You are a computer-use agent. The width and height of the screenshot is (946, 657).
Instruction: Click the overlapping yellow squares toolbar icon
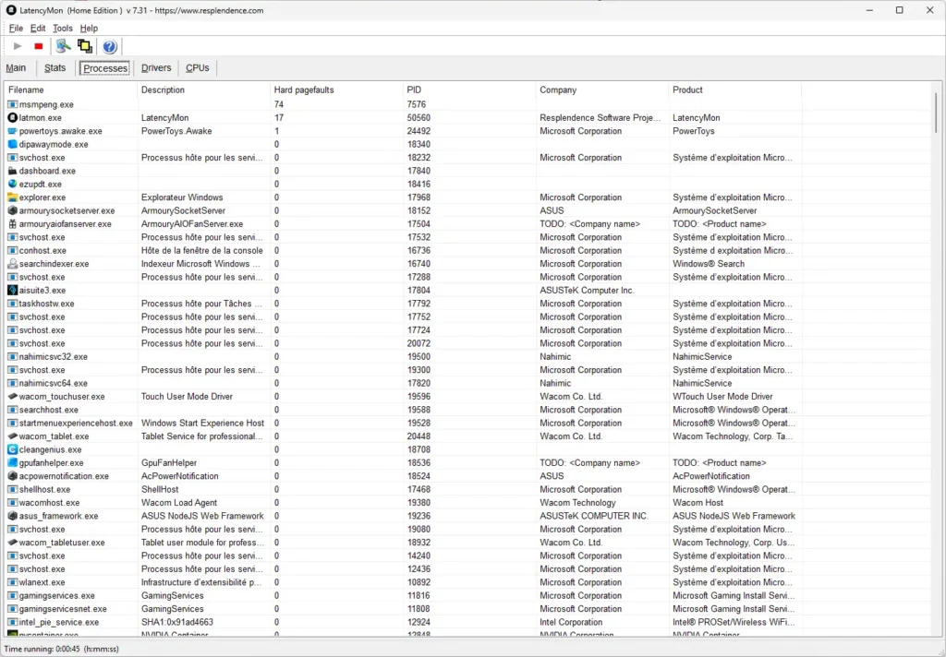coord(85,46)
